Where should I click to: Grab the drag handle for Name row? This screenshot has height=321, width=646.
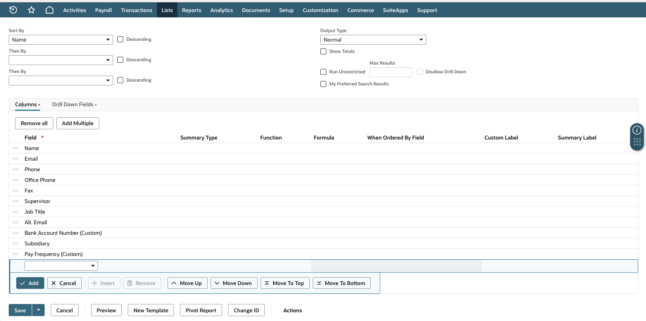coord(16,148)
